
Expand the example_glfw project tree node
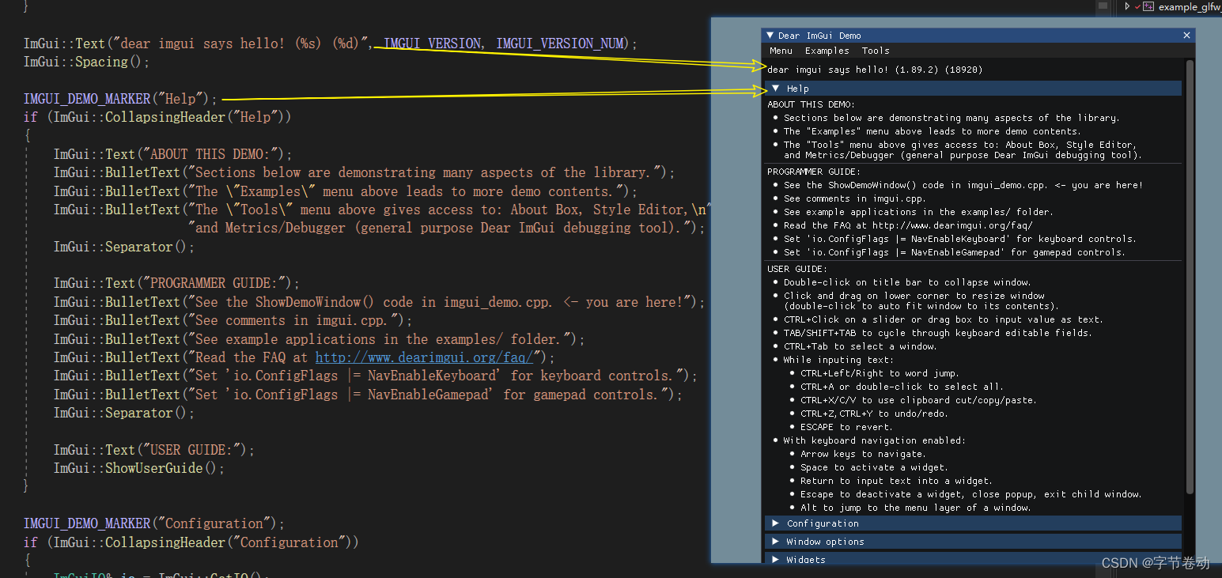pyautogui.click(x=1127, y=6)
